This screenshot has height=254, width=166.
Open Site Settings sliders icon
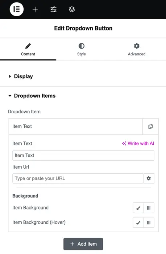click(x=53, y=9)
